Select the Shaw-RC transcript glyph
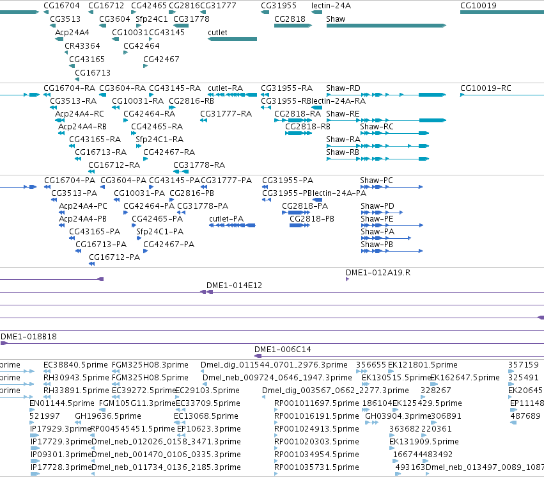Viewport: 544px width, 477px height. click(394, 133)
